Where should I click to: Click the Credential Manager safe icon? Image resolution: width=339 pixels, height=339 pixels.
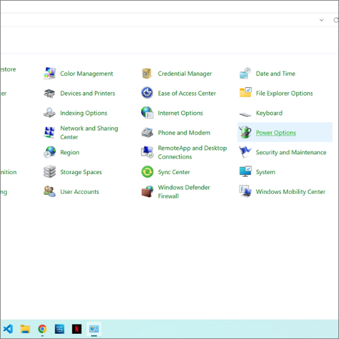(147, 73)
